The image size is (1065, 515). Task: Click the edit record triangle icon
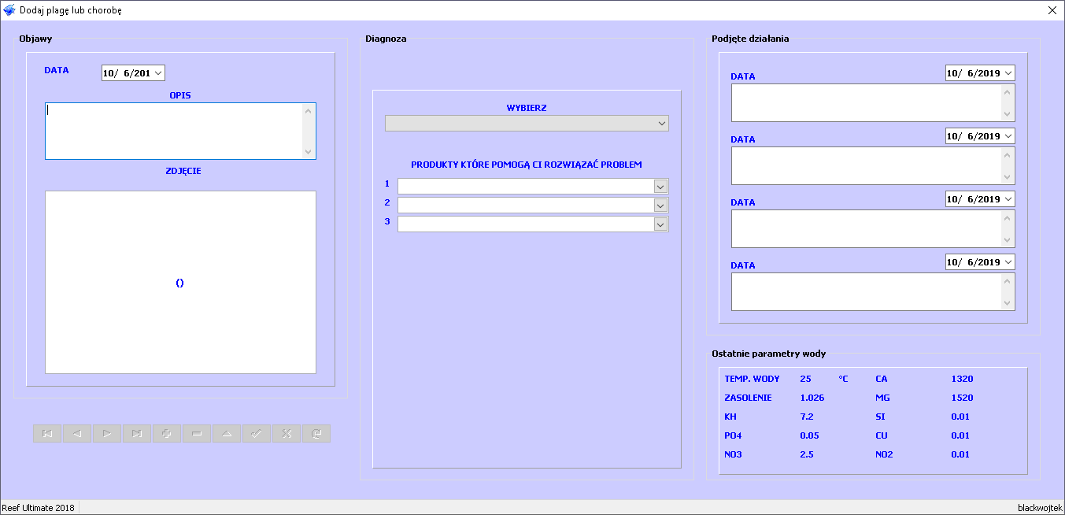click(227, 434)
